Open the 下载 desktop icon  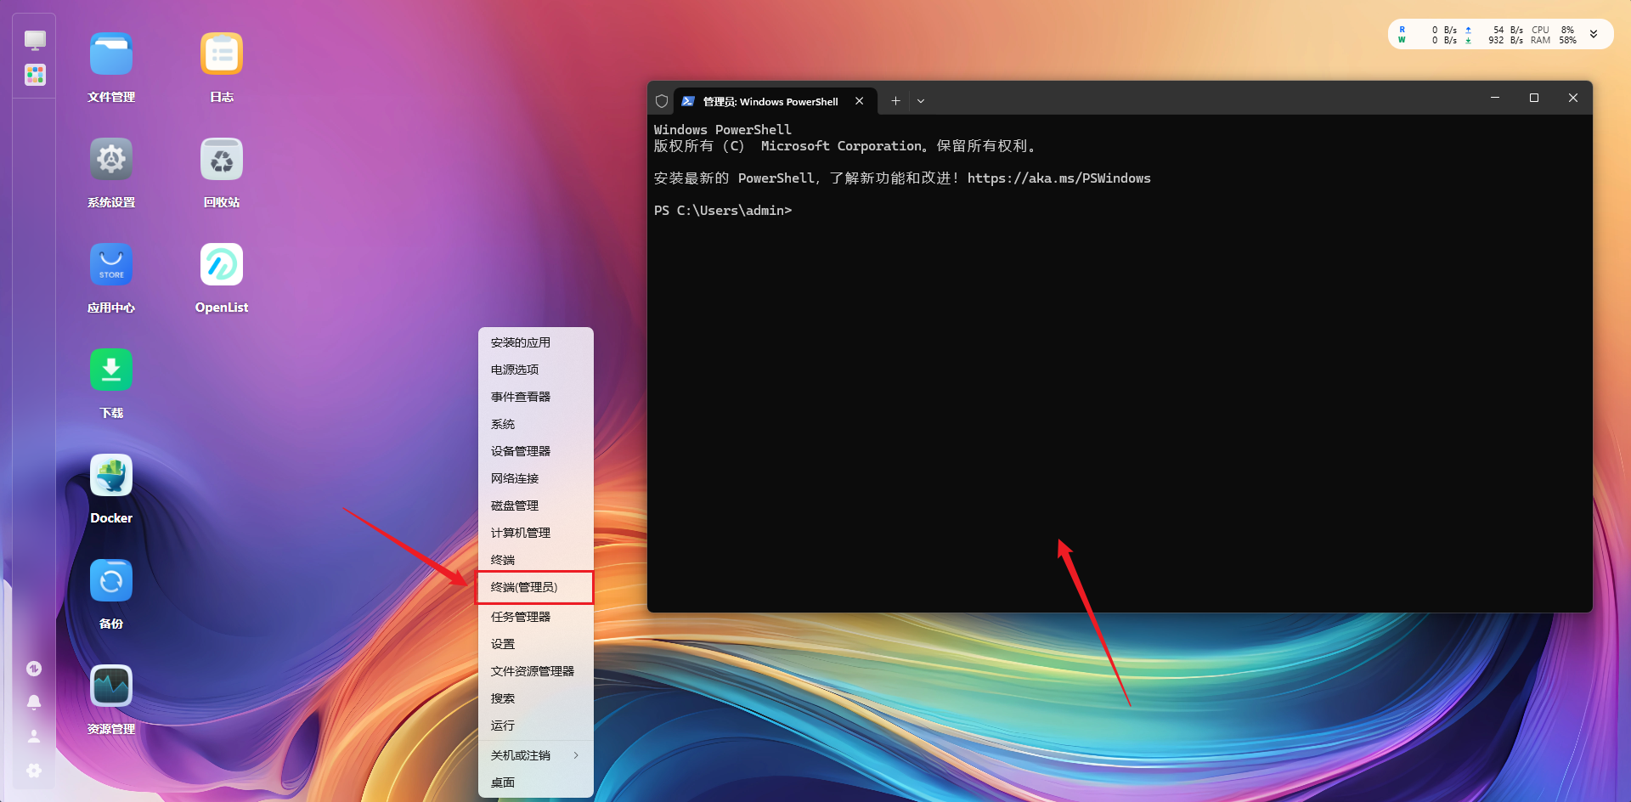point(111,370)
